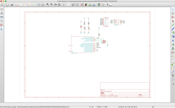Click the Generate bill of materials icon
175x108 pixels.
(94, 5)
